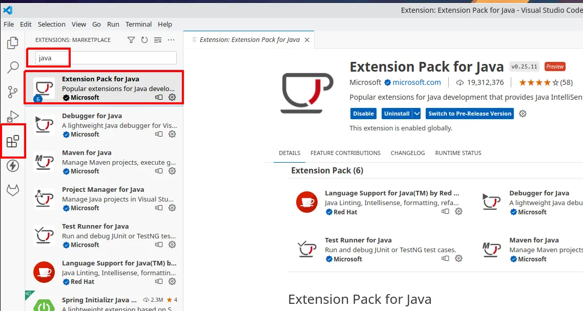Open manage gear next to Switch to Pre-Release button
583x311 pixels.
523,114
